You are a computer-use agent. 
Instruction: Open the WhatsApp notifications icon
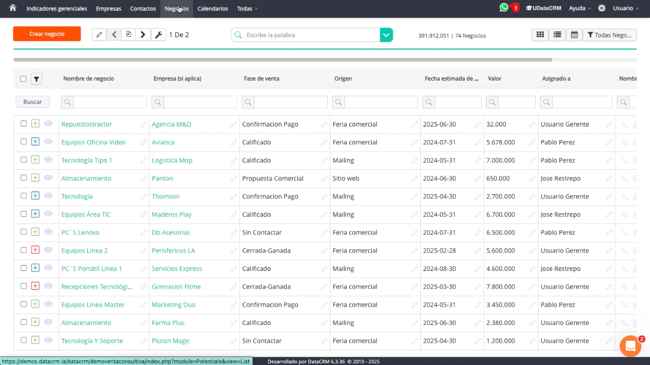(x=504, y=8)
